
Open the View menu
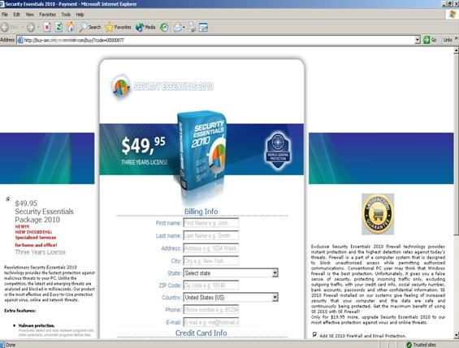coord(29,15)
